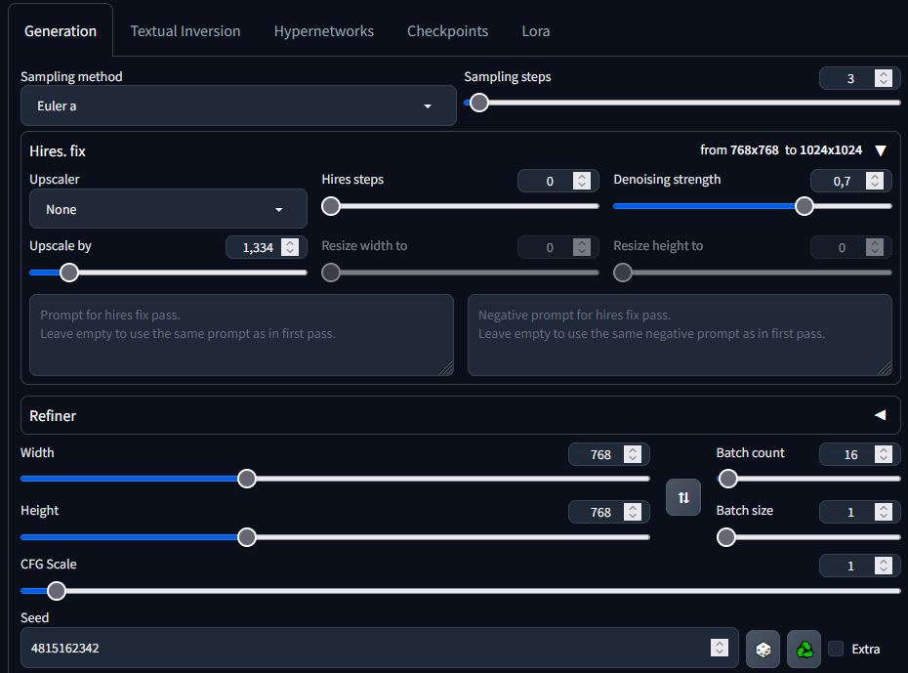This screenshot has height=673, width=908.
Task: Enable the Extra seed checkbox
Action: 836,649
